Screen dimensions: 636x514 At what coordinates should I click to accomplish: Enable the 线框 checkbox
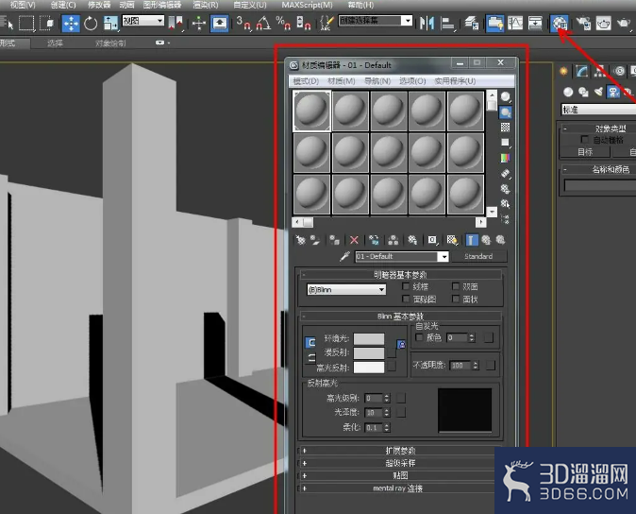point(406,286)
